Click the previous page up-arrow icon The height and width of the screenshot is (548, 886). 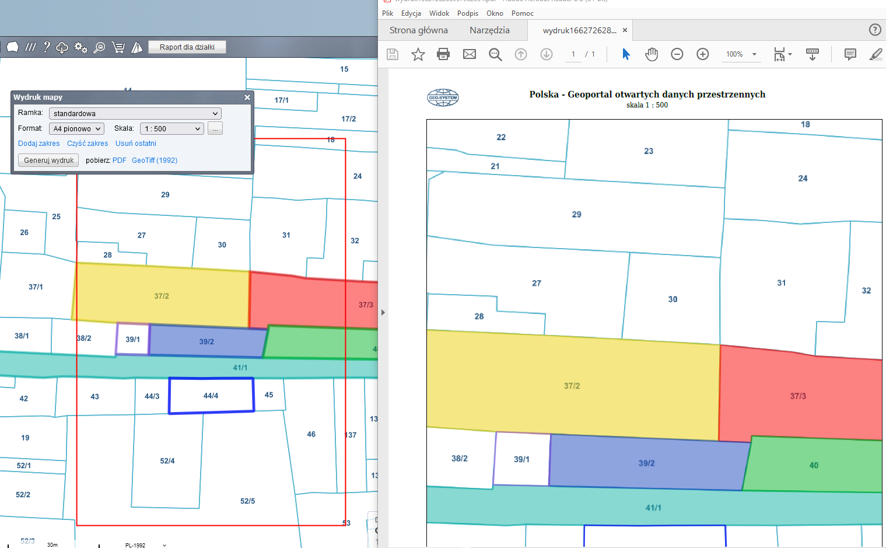tap(521, 54)
